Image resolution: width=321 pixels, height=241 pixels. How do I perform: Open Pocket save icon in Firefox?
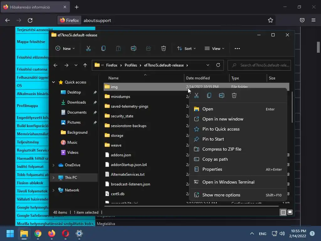302,20
